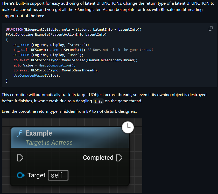Click the Target label on the node
Viewport: 218px width, 194px height.
(x=37, y=175)
